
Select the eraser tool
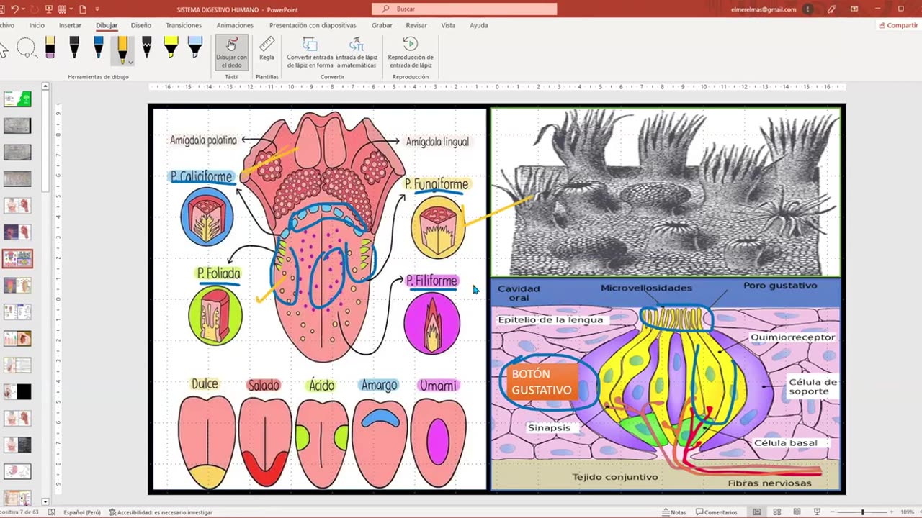[50, 47]
